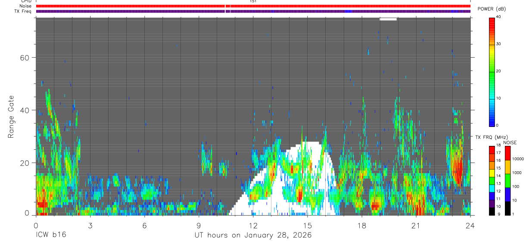
Task: Click the red Noise indicator strip
Action: click(253, 6)
